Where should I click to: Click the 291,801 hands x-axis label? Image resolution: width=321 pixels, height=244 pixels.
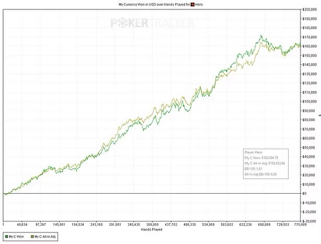tap(115, 225)
